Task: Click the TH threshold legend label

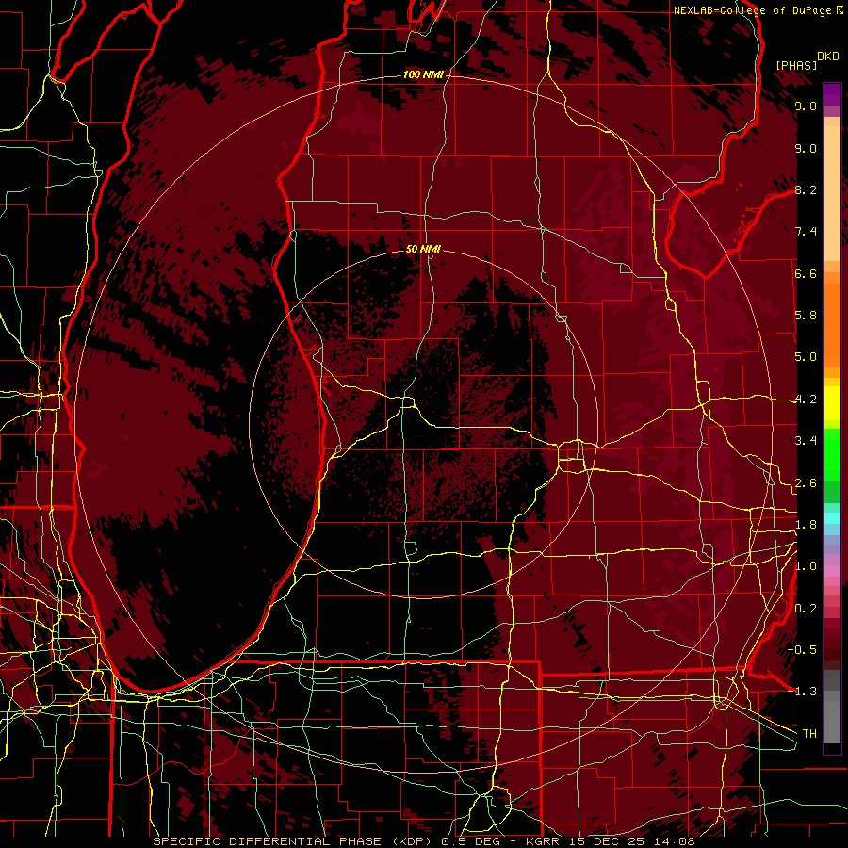Action: click(x=809, y=734)
